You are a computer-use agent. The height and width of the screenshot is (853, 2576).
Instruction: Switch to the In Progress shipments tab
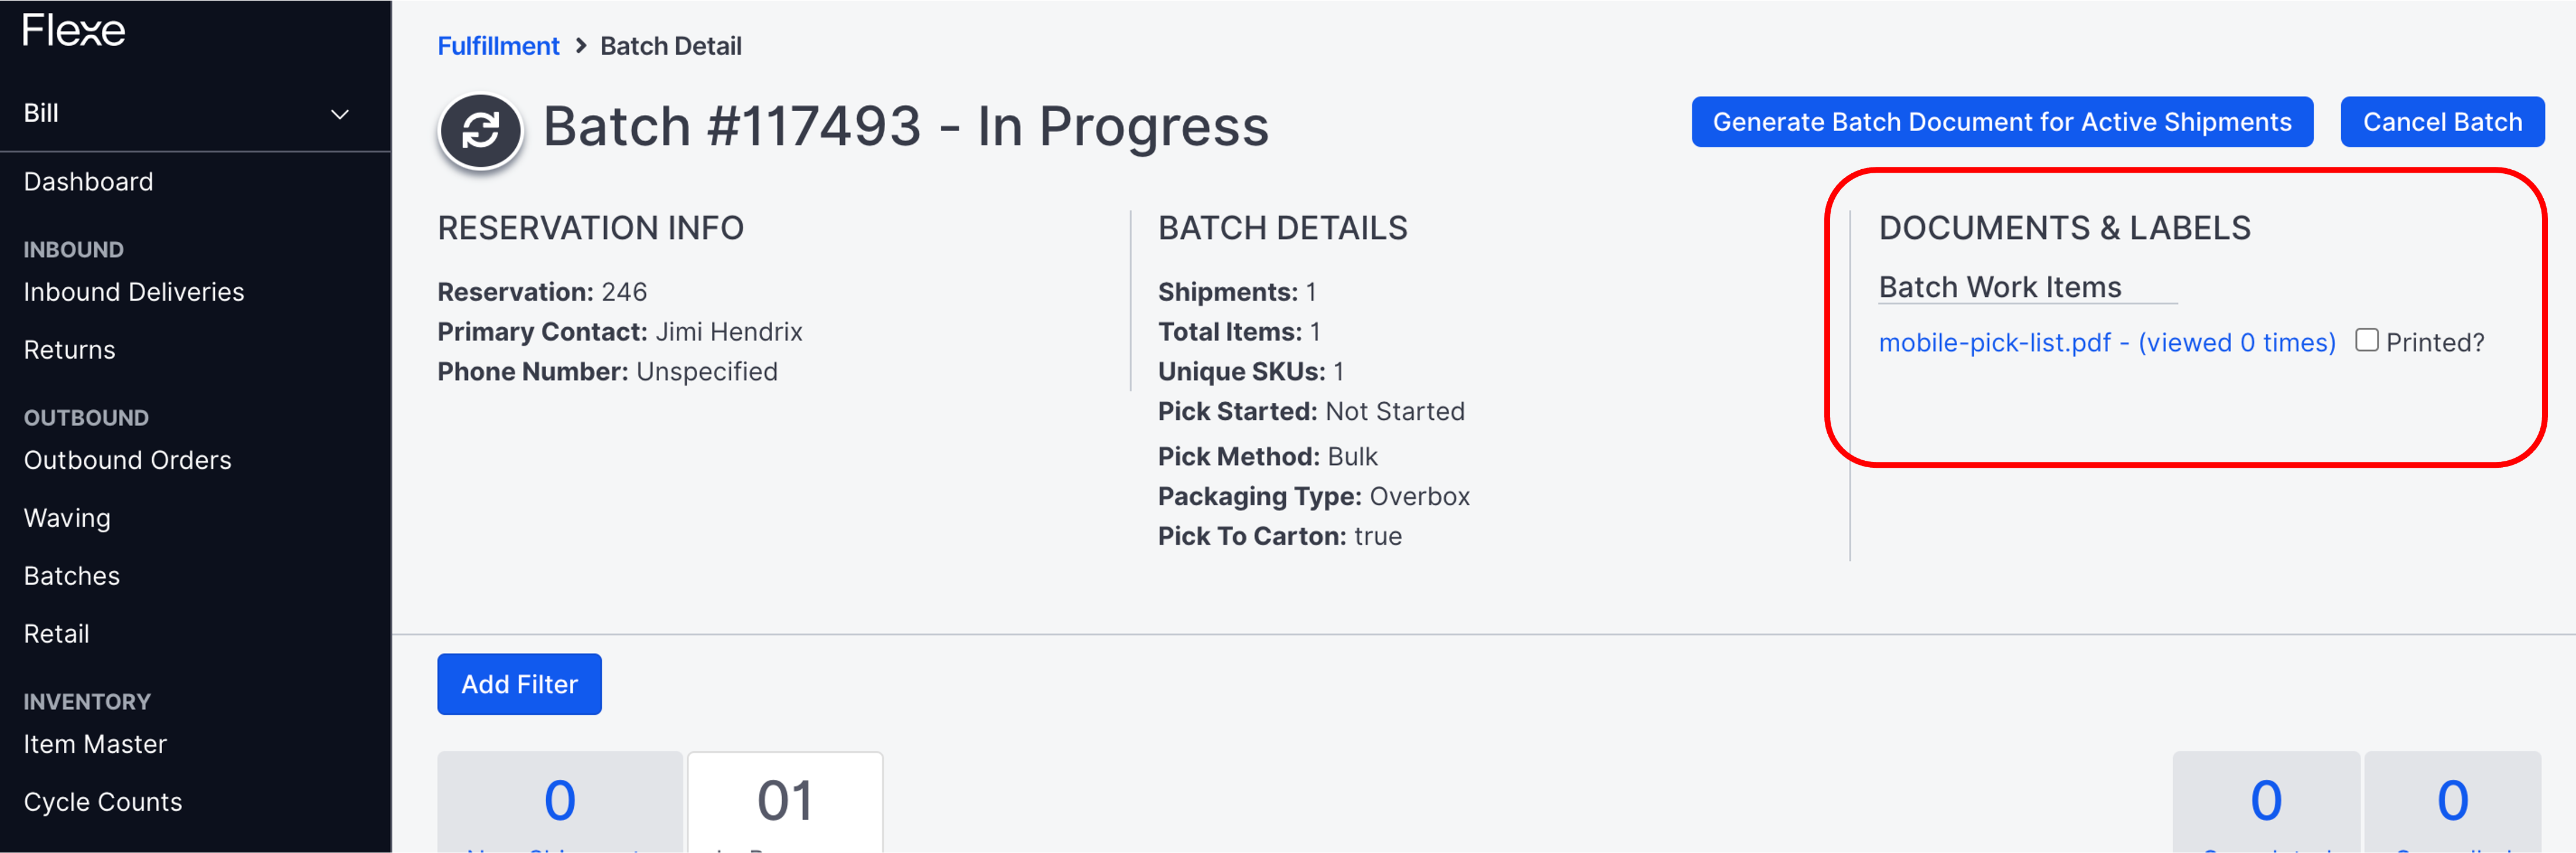(784, 800)
